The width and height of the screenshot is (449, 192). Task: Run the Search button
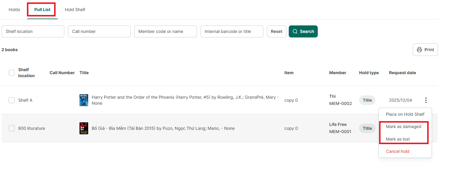[303, 31]
